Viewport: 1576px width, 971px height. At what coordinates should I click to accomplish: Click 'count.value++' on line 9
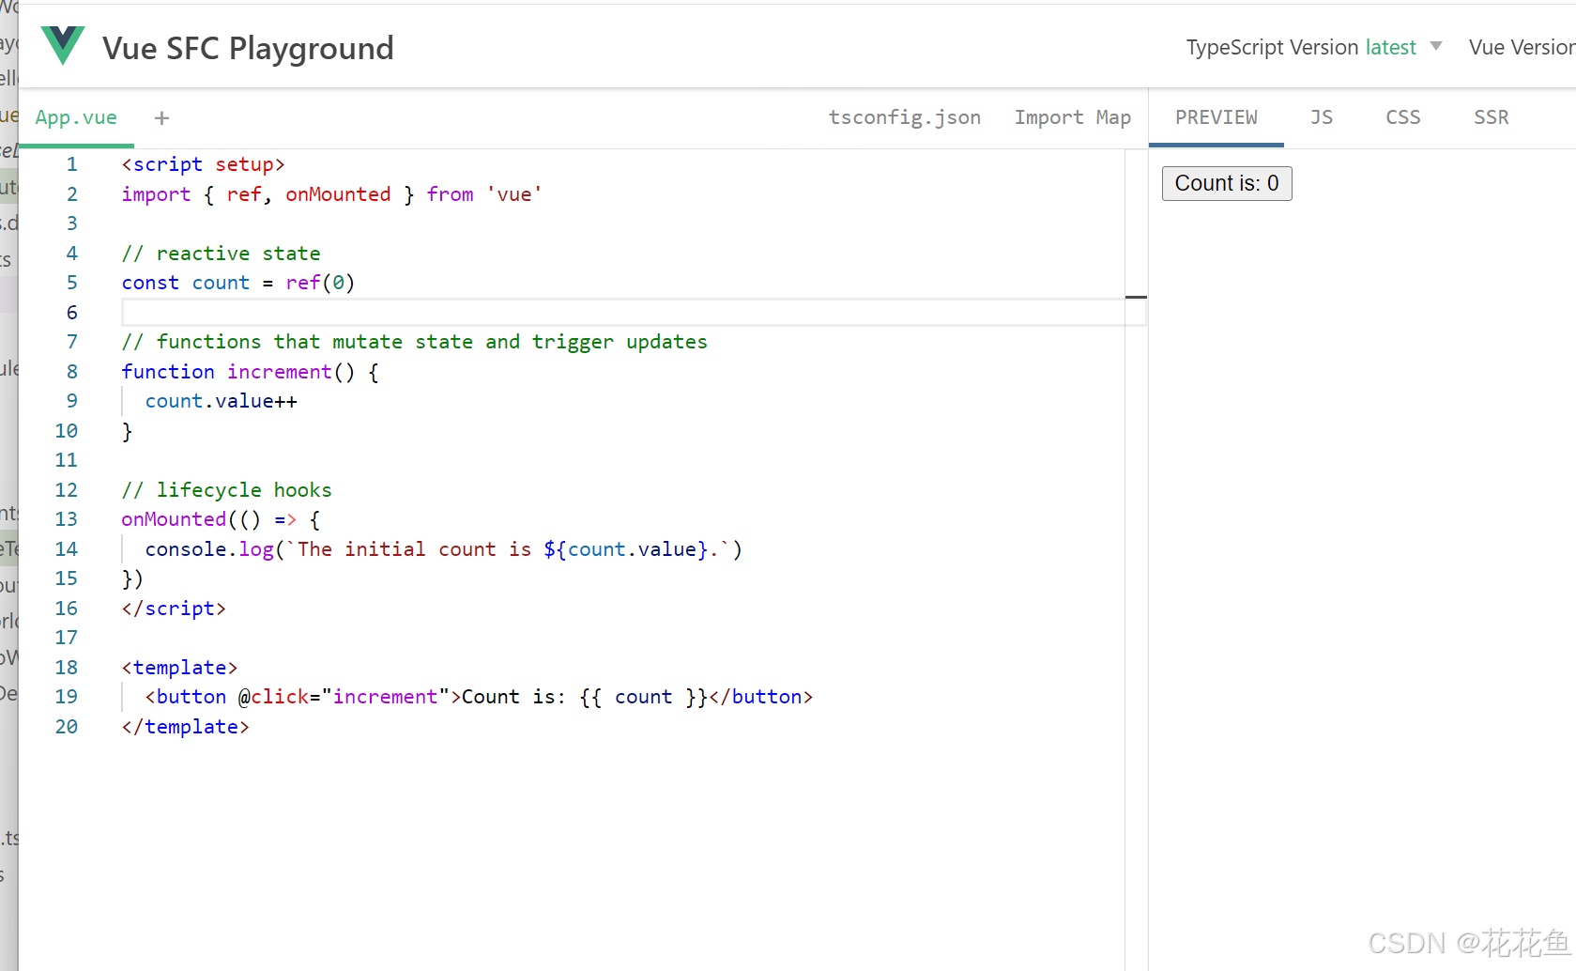222,401
